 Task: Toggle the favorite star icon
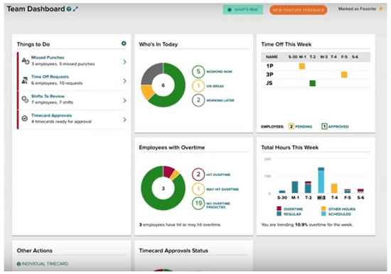click(381, 9)
